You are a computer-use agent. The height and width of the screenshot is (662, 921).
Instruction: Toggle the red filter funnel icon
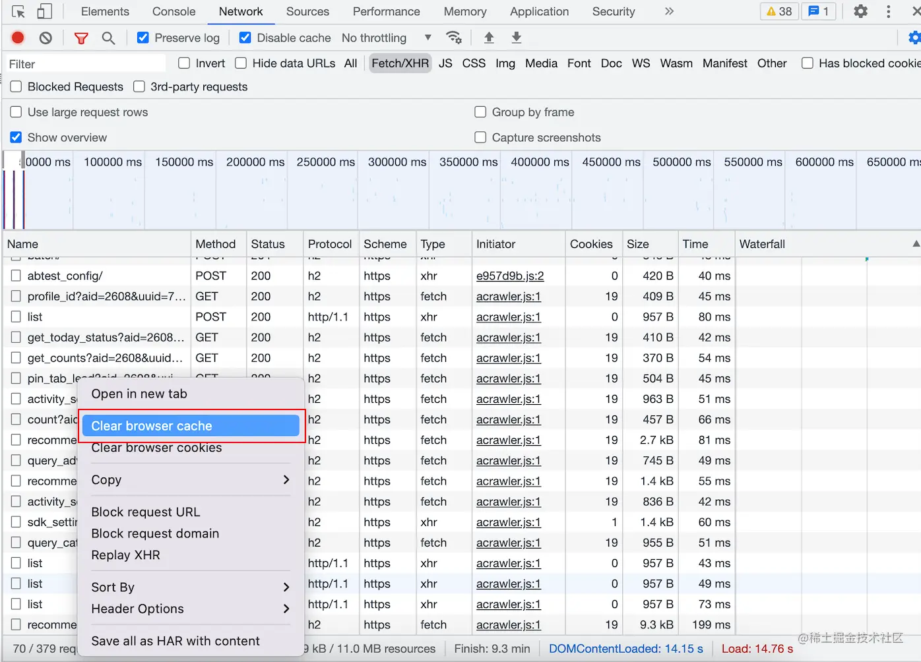81,38
